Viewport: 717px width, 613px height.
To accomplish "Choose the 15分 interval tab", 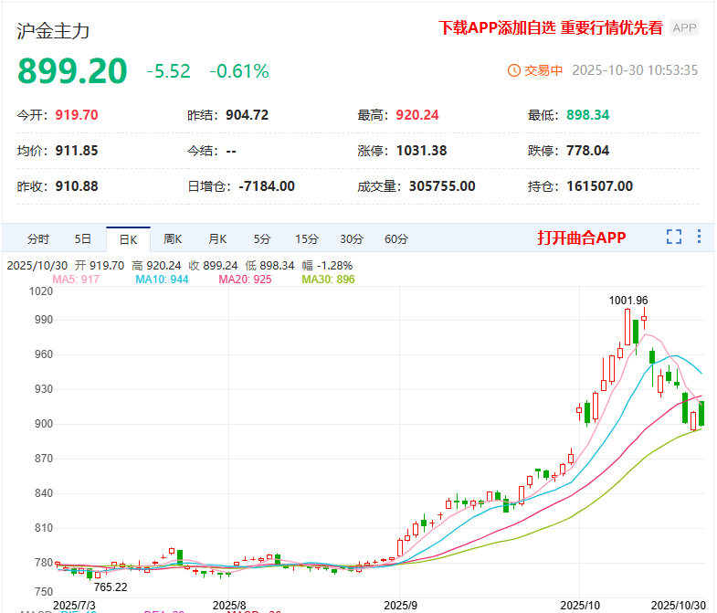I will (x=306, y=239).
